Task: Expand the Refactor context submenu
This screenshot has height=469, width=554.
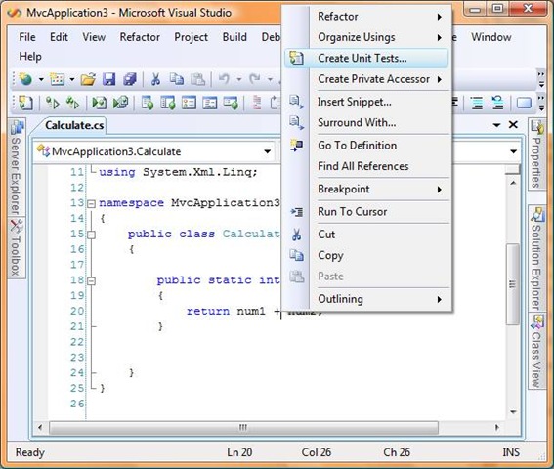Action: (x=366, y=17)
